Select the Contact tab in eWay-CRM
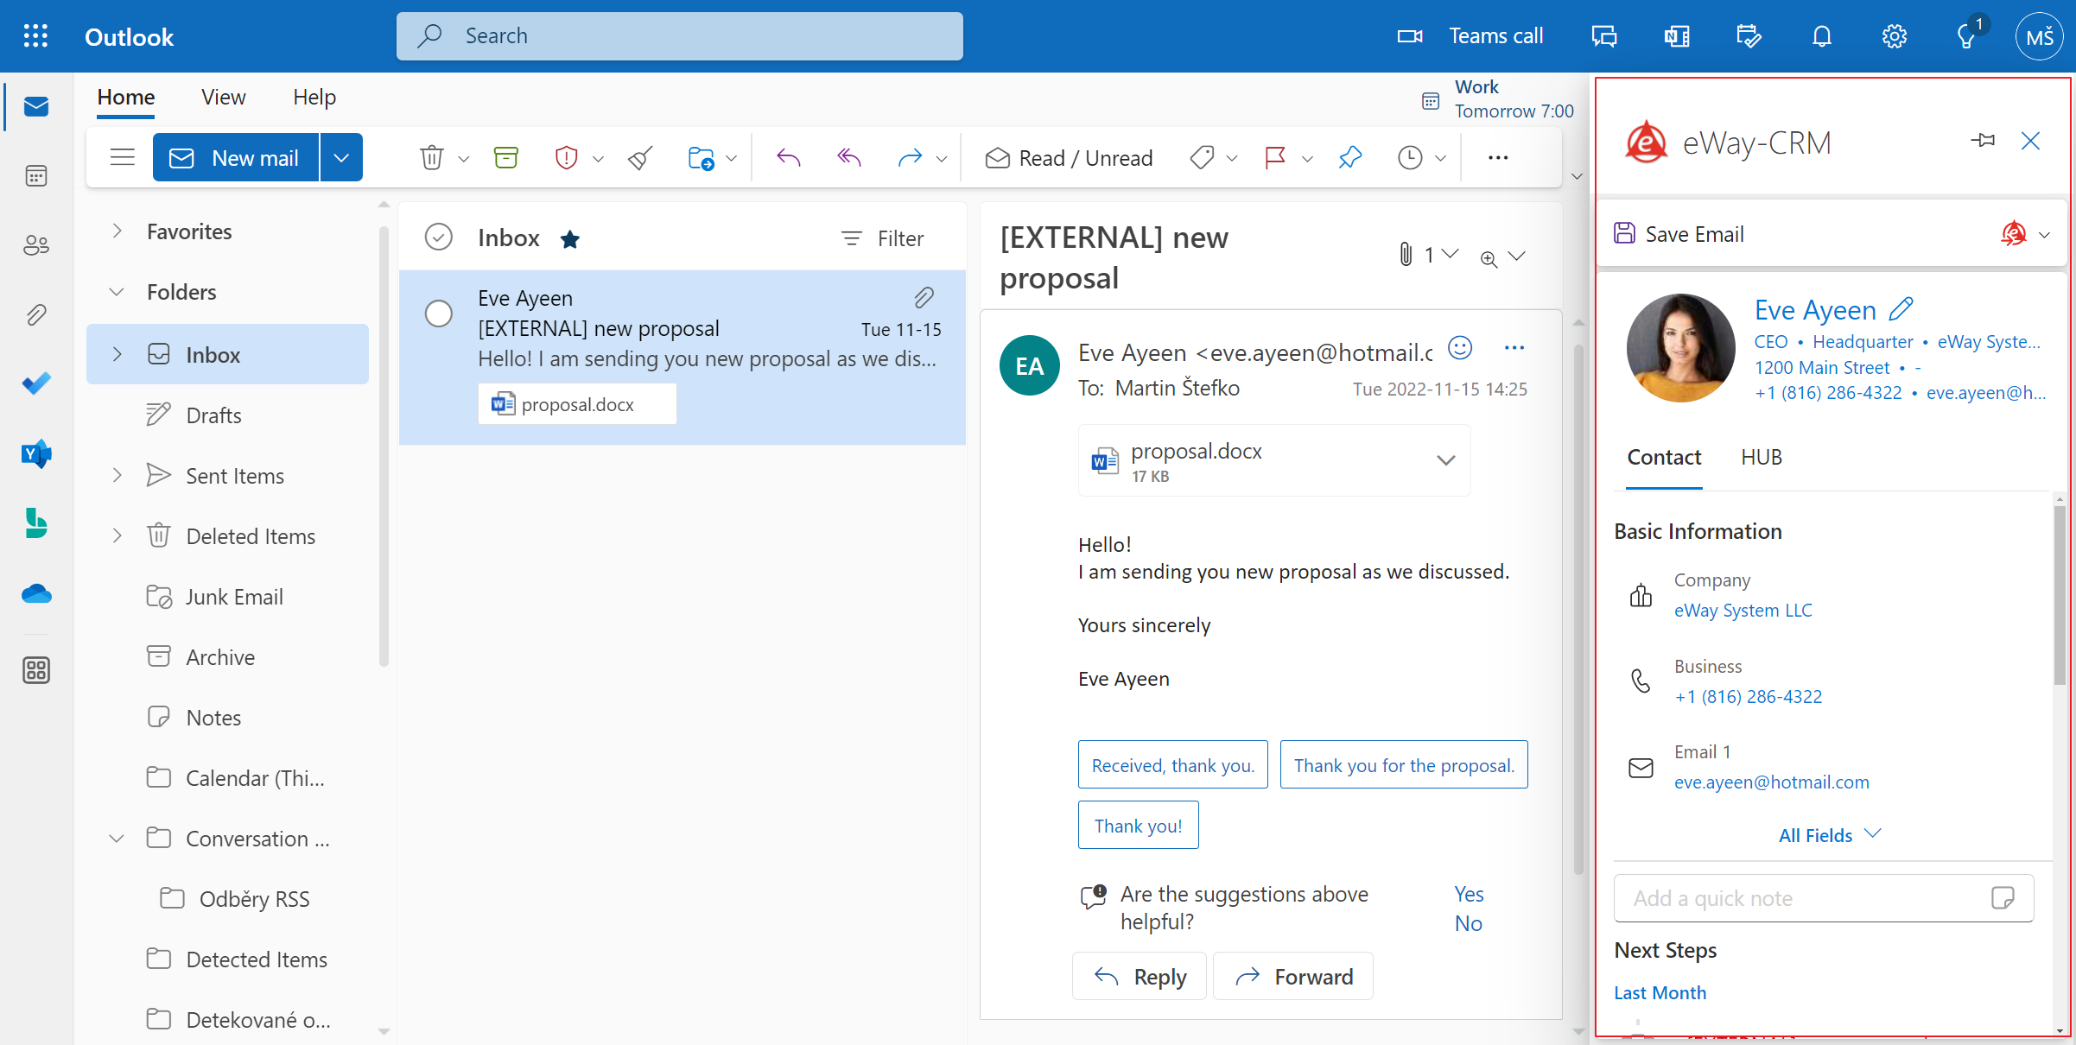This screenshot has width=2076, height=1045. click(1664, 457)
